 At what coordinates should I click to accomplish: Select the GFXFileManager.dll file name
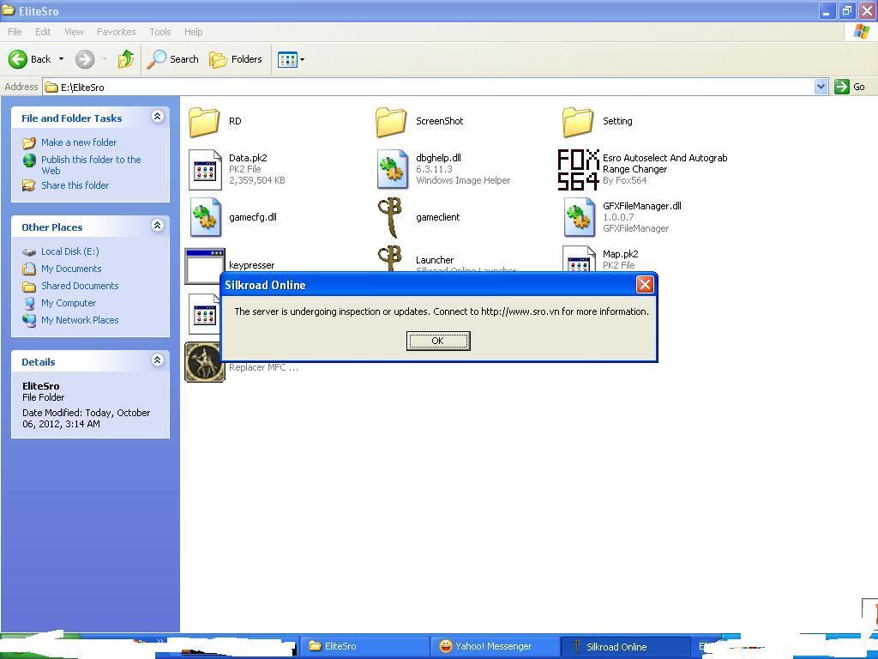(x=642, y=206)
